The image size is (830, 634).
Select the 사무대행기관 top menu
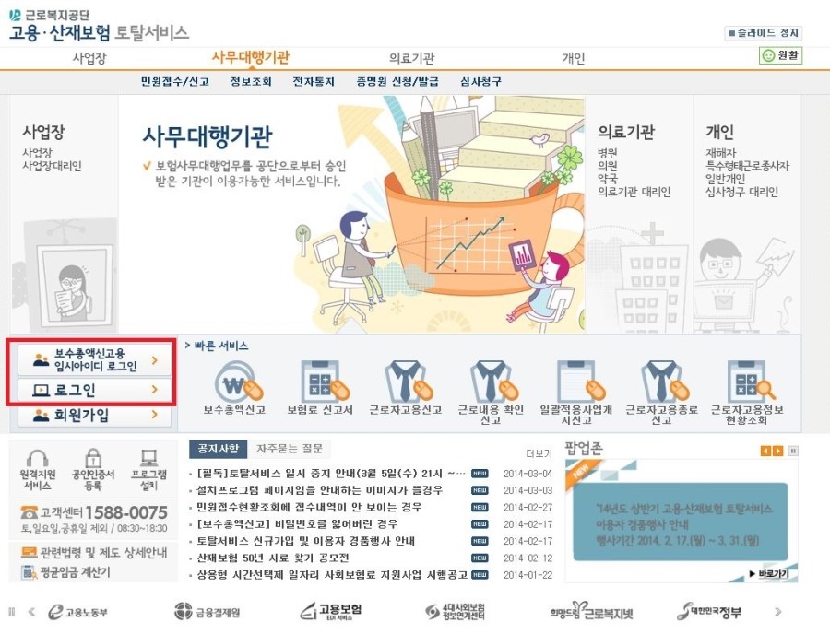(x=251, y=57)
